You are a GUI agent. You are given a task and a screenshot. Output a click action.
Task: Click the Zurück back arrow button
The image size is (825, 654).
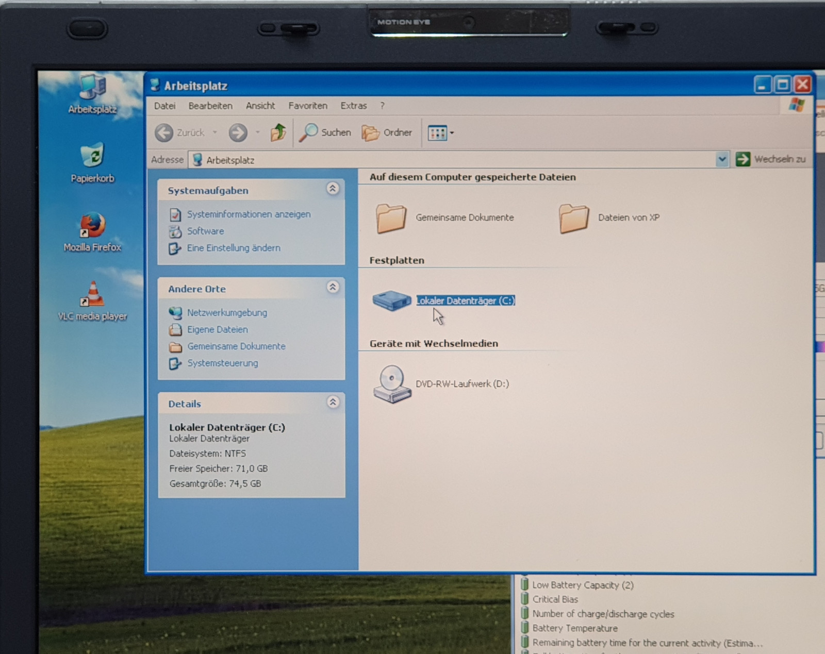point(164,133)
